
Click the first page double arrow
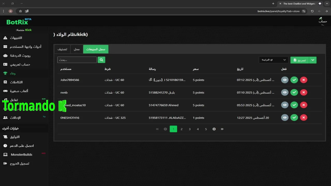(x=157, y=129)
